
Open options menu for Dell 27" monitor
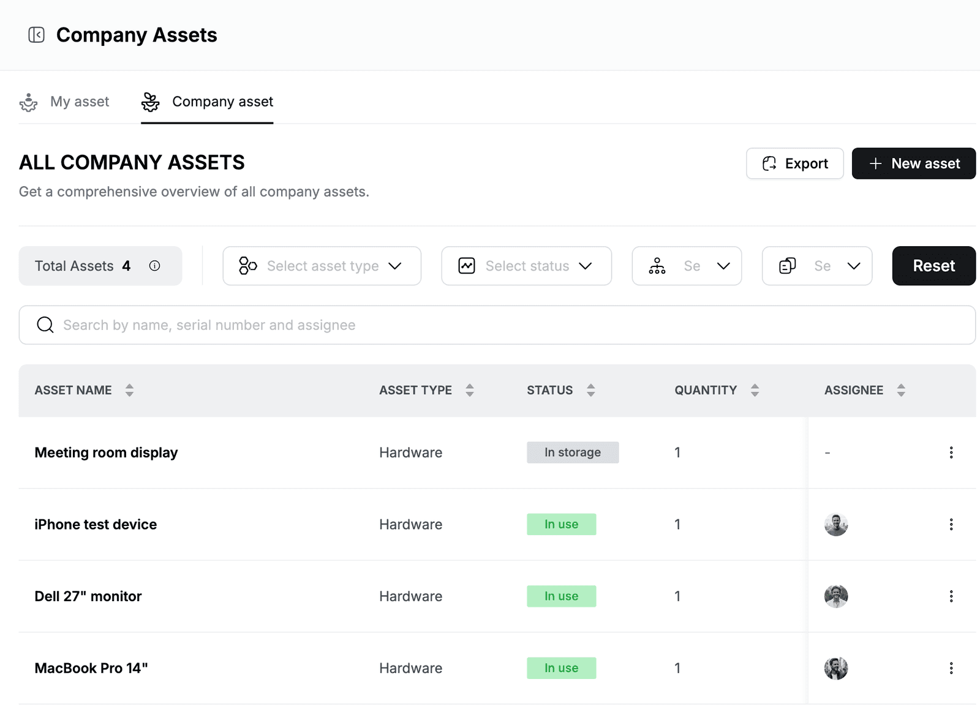click(951, 596)
